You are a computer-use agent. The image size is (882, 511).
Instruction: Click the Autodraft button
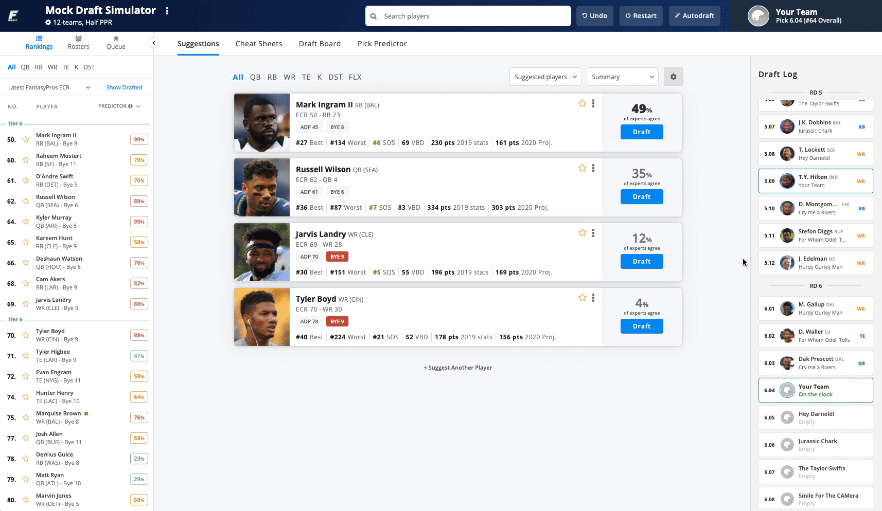pyautogui.click(x=694, y=16)
